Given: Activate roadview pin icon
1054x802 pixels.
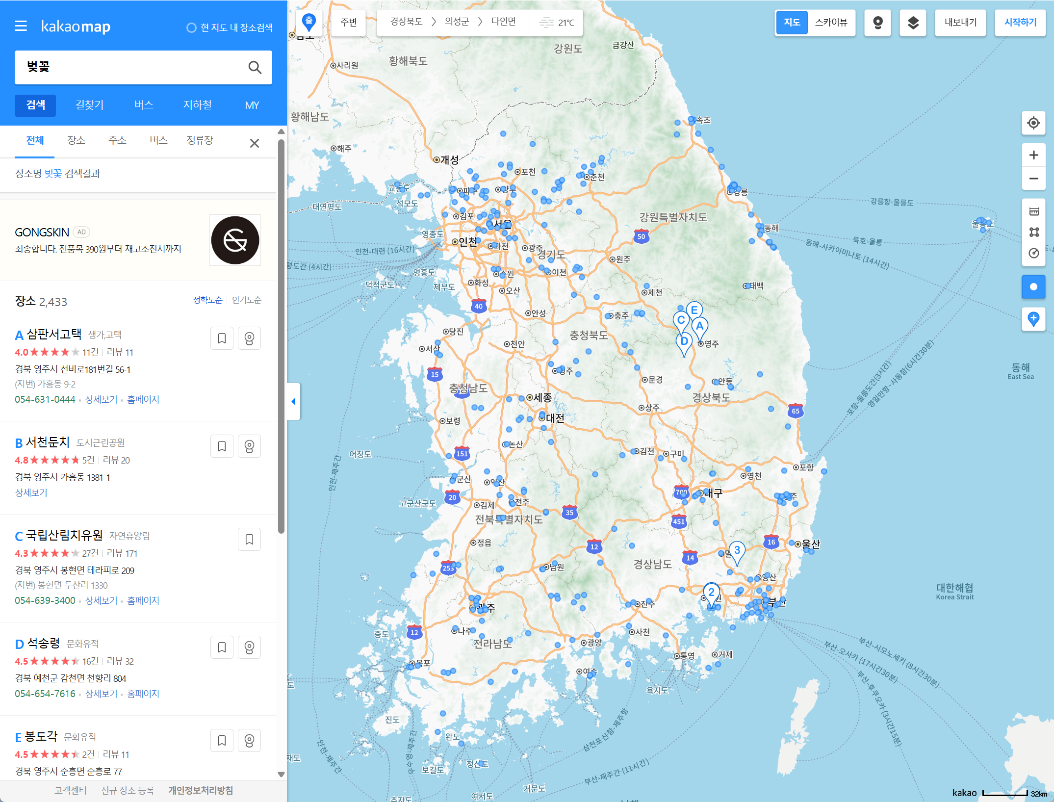Looking at the screenshot, I should click(x=877, y=23).
